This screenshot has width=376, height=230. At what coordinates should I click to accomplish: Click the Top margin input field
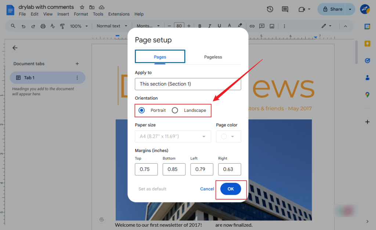point(146,169)
